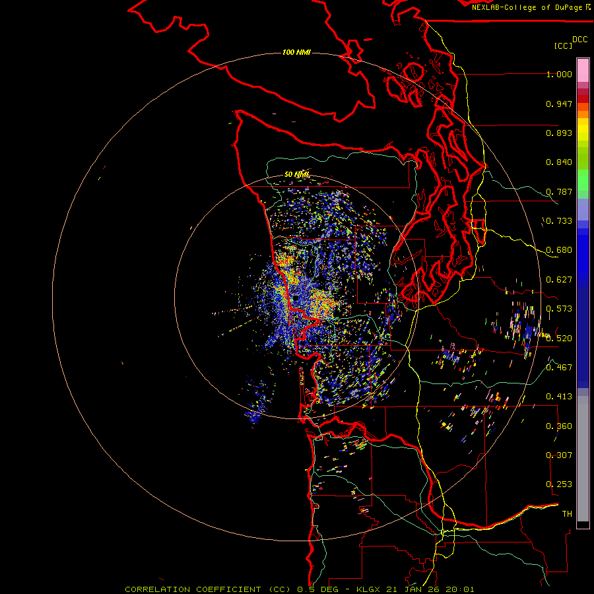Pick the bright green color bar segment
594x594 pixels.
(x=583, y=180)
